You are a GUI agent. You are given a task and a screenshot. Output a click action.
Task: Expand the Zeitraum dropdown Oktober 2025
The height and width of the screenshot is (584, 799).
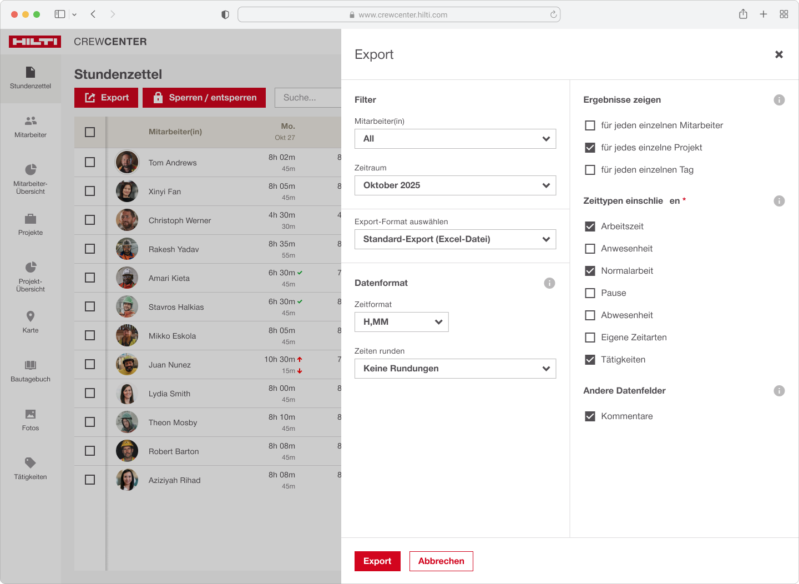455,185
